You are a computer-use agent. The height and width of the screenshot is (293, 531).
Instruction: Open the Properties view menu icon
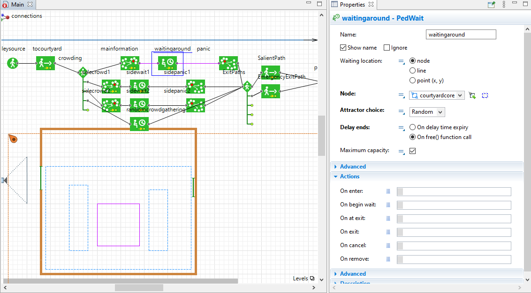point(504,4)
